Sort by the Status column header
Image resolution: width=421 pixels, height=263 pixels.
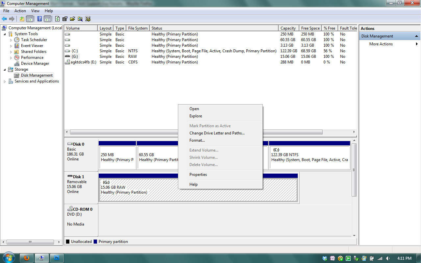point(214,28)
